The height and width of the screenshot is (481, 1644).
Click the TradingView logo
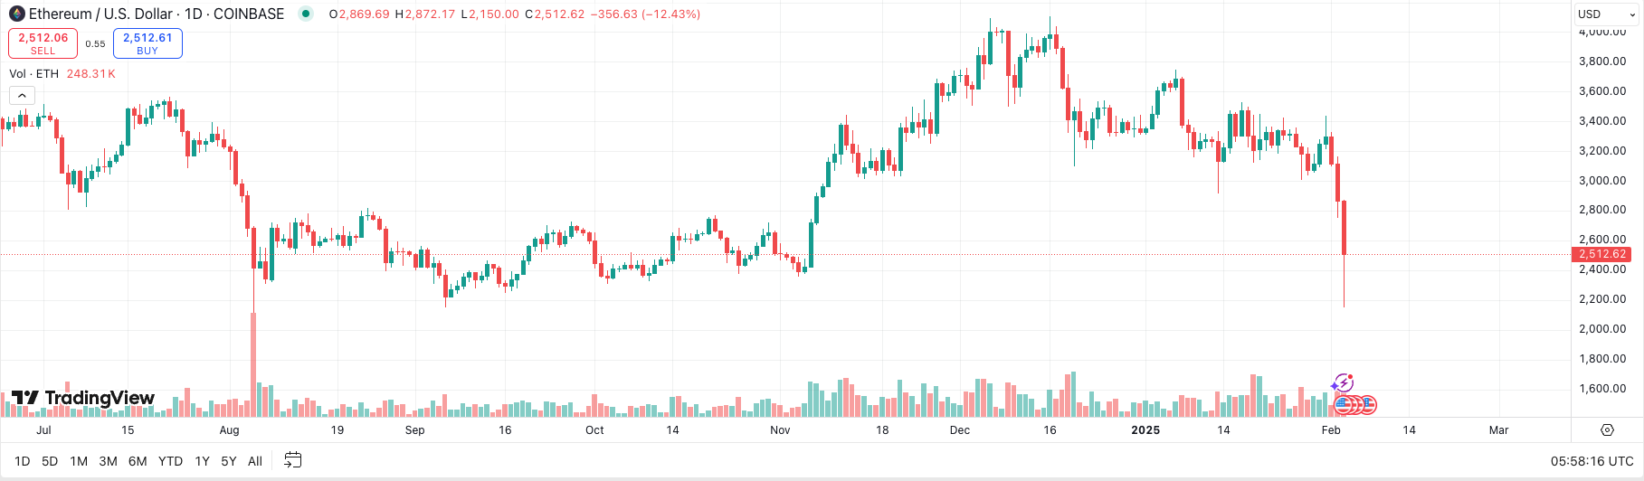pyautogui.click(x=83, y=398)
